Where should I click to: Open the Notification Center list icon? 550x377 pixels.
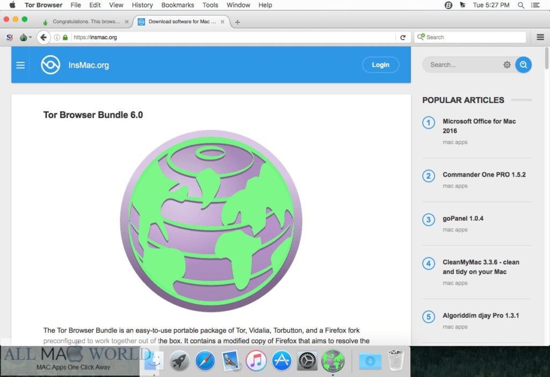pos(535,5)
